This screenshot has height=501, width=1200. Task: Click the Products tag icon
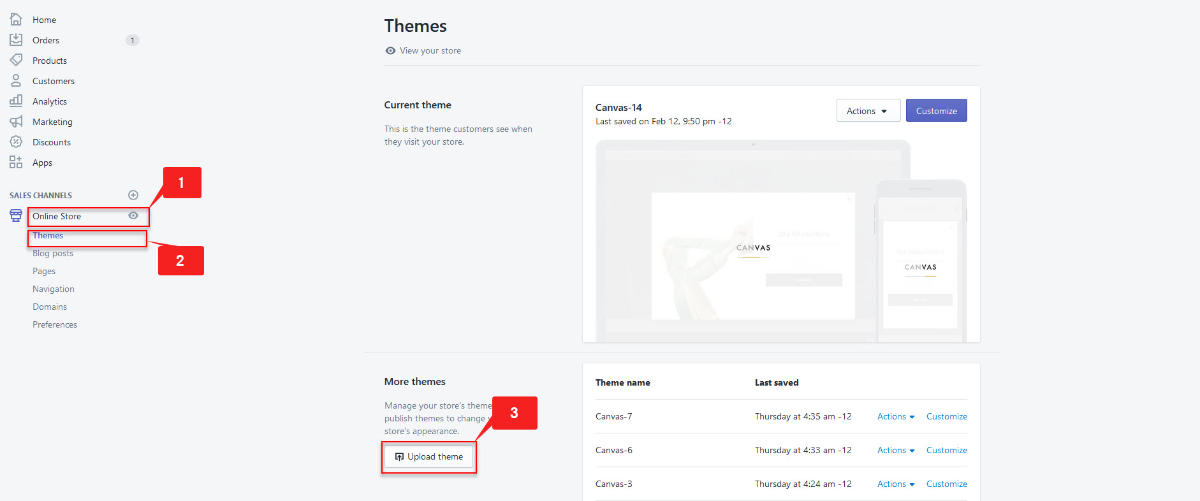16,60
